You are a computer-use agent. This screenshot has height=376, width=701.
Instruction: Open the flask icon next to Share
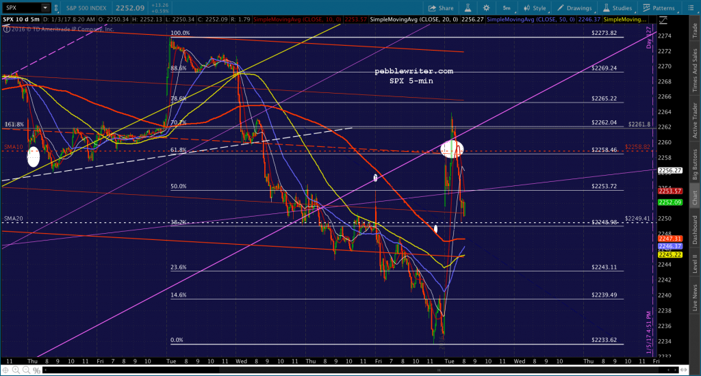point(468,8)
